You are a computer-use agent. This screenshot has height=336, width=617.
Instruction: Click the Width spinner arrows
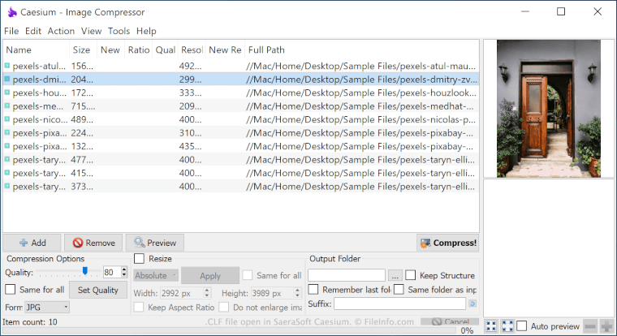pyautogui.click(x=207, y=293)
